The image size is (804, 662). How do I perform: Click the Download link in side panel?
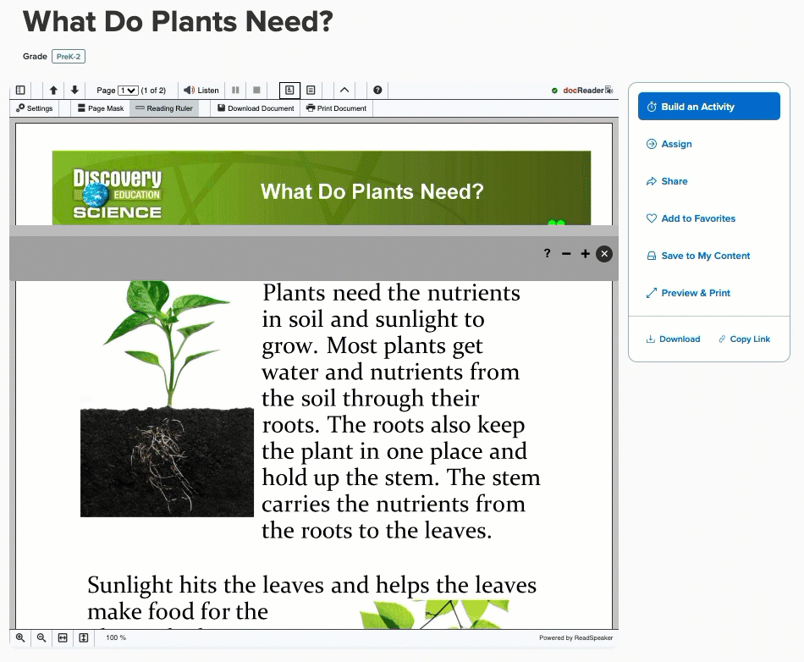(673, 339)
